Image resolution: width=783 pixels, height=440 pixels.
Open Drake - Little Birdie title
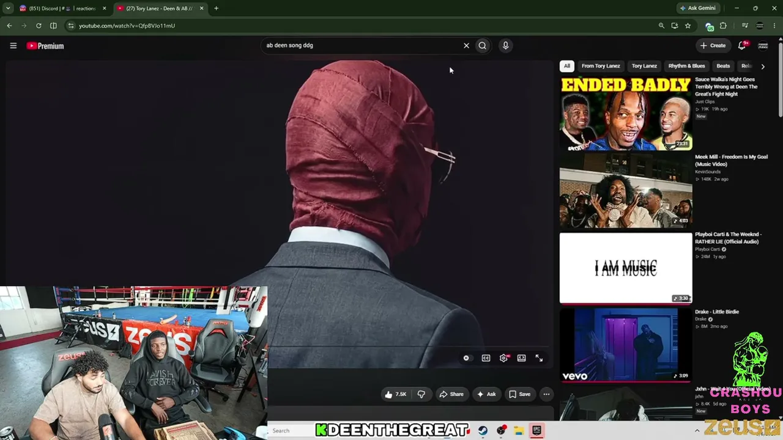pos(717,312)
